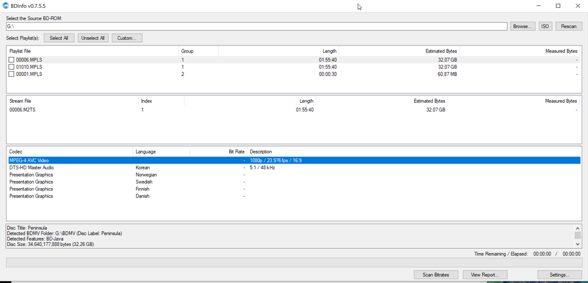
Task: Click the Codec column header
Action: click(x=70, y=152)
